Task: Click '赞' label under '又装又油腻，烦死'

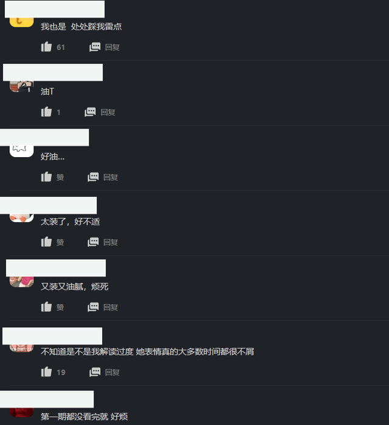Action: (60, 307)
